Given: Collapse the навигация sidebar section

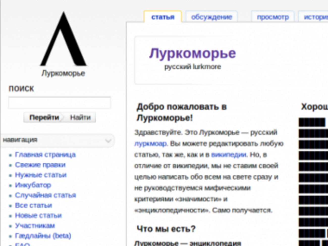Looking at the screenshot, I should (x=108, y=140).
